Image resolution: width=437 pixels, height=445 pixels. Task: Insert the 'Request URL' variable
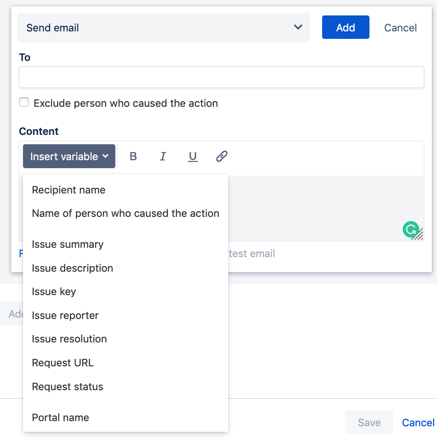tap(63, 363)
